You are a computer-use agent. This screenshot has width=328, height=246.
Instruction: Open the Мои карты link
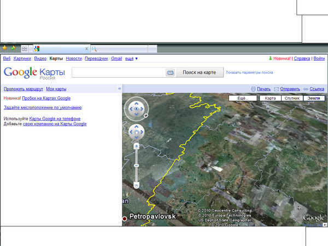[x=56, y=89]
